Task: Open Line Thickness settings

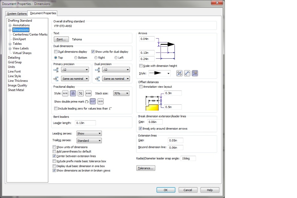Action: [x=18, y=81]
